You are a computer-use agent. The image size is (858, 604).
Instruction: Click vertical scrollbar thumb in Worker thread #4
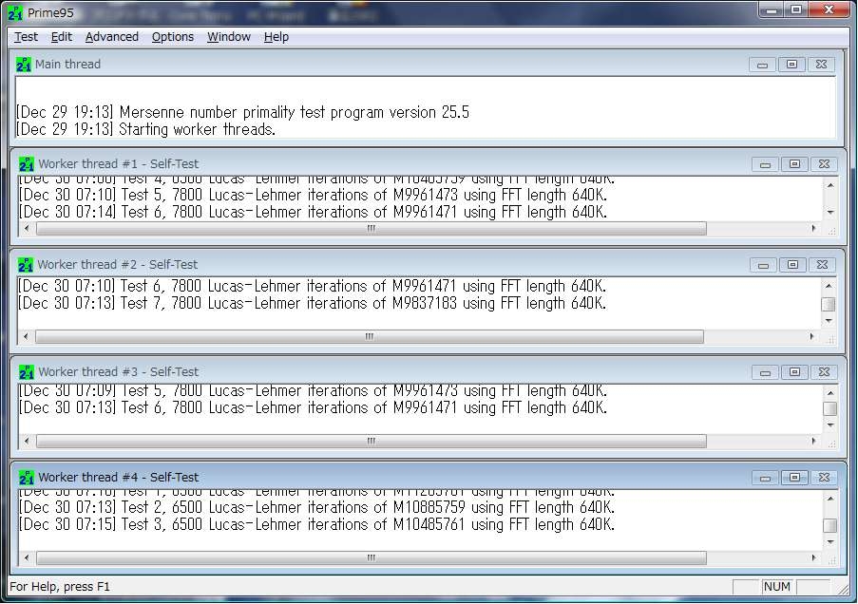tap(830, 525)
